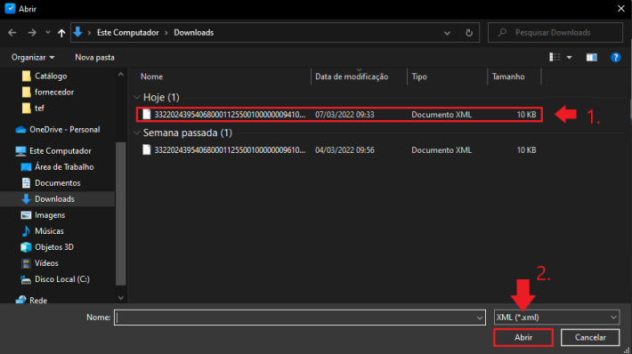Go back using the back arrow
Image resolution: width=632 pixels, height=354 pixels.
coord(12,33)
